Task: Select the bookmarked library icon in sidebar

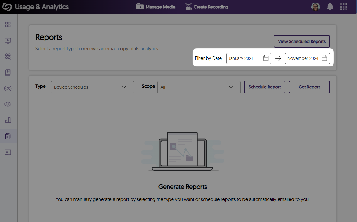Action: [8, 72]
